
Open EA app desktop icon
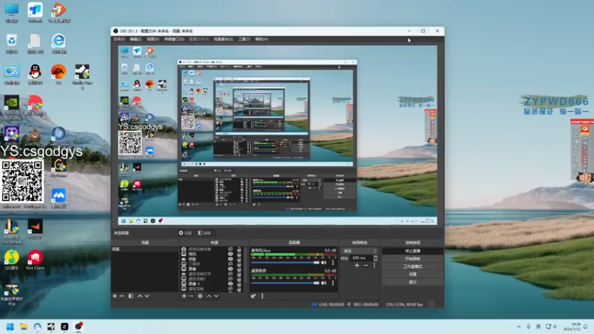pyautogui.click(x=59, y=73)
